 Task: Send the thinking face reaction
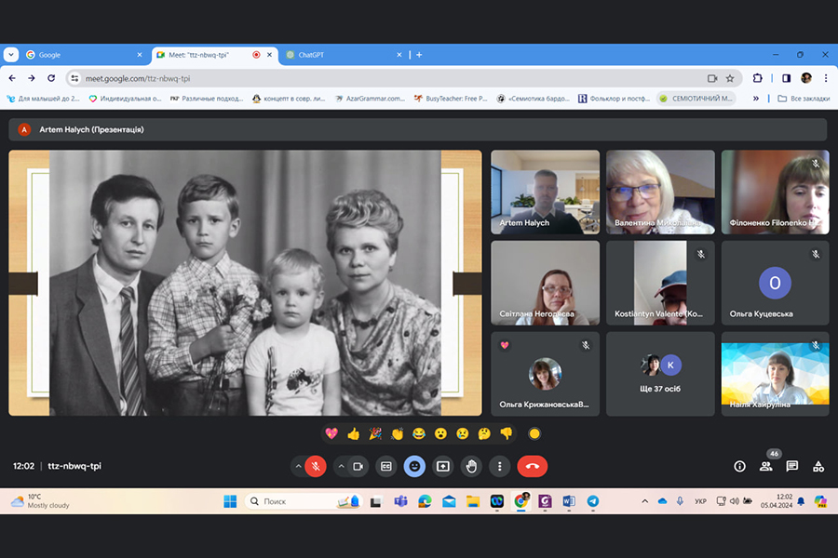click(485, 433)
